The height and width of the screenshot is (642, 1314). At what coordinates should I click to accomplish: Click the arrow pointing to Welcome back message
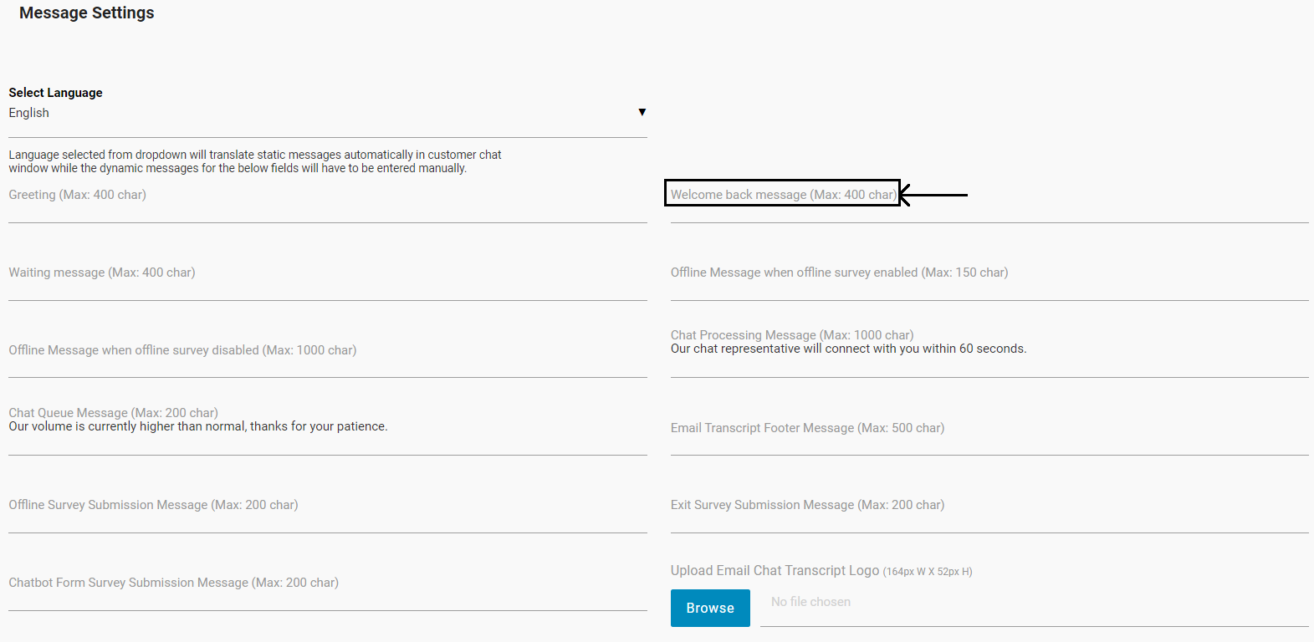pos(933,195)
